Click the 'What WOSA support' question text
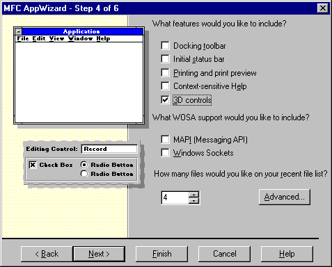Screen dimensions: 332x267 click(230, 118)
